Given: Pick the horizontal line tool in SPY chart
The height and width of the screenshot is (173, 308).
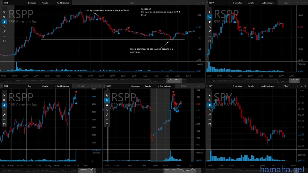Looking at the screenshot, I should pos(210,119).
